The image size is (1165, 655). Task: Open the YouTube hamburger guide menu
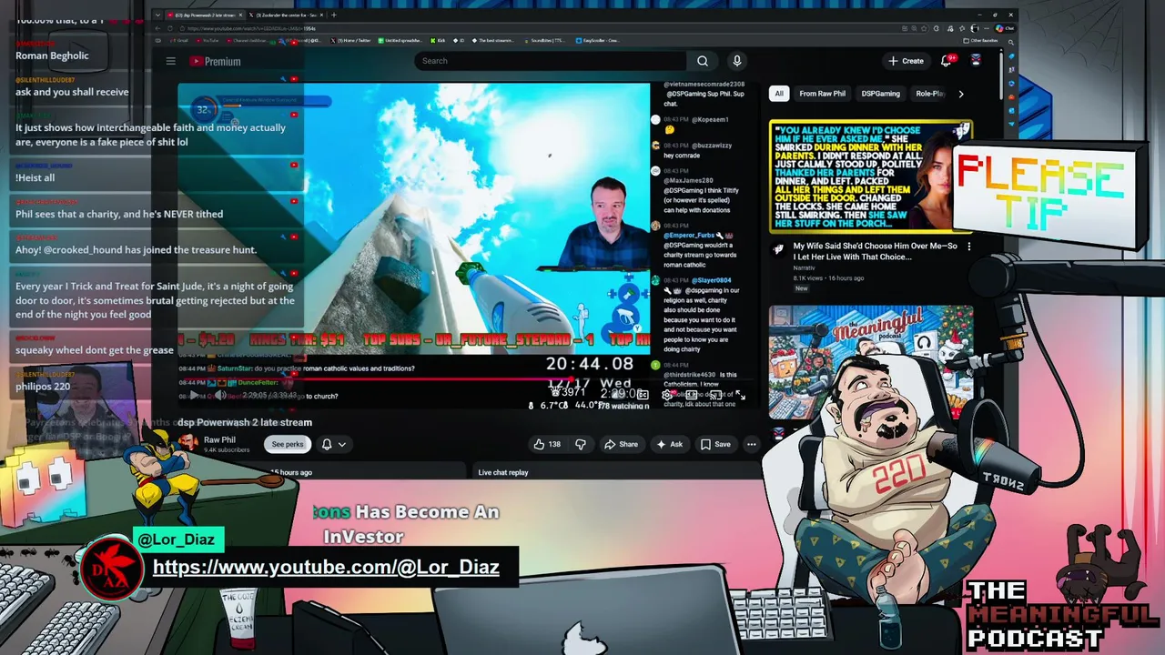point(170,61)
